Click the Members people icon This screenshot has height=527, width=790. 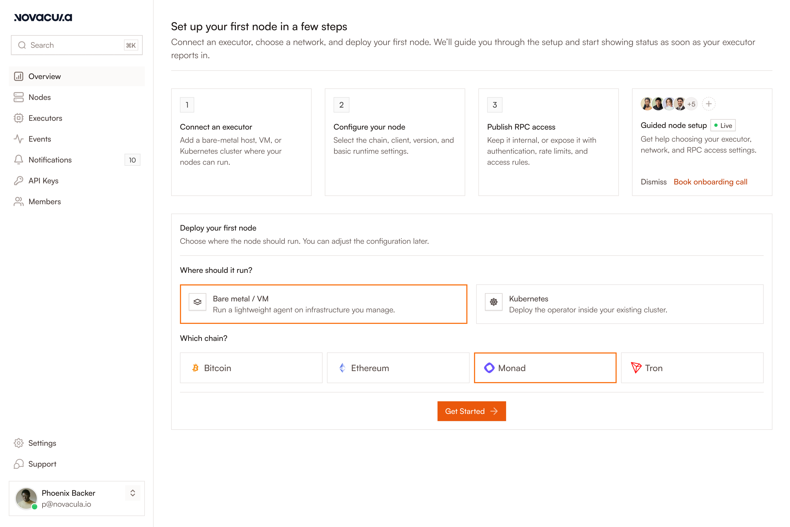[18, 201]
